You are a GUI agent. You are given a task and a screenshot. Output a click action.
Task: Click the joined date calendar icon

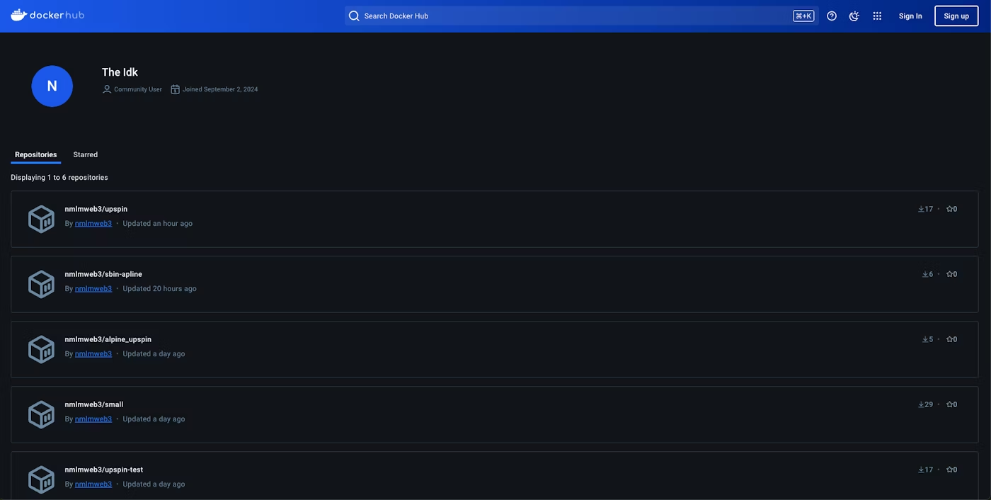pyautogui.click(x=175, y=89)
